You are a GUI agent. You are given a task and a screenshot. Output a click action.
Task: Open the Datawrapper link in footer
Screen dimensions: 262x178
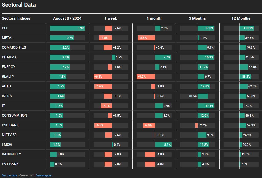pyautogui.click(x=43, y=175)
